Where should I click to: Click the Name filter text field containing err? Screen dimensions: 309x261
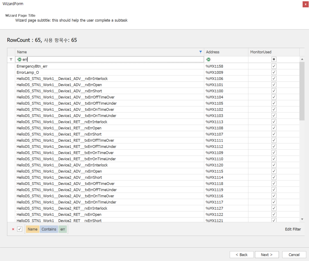pos(112,59)
